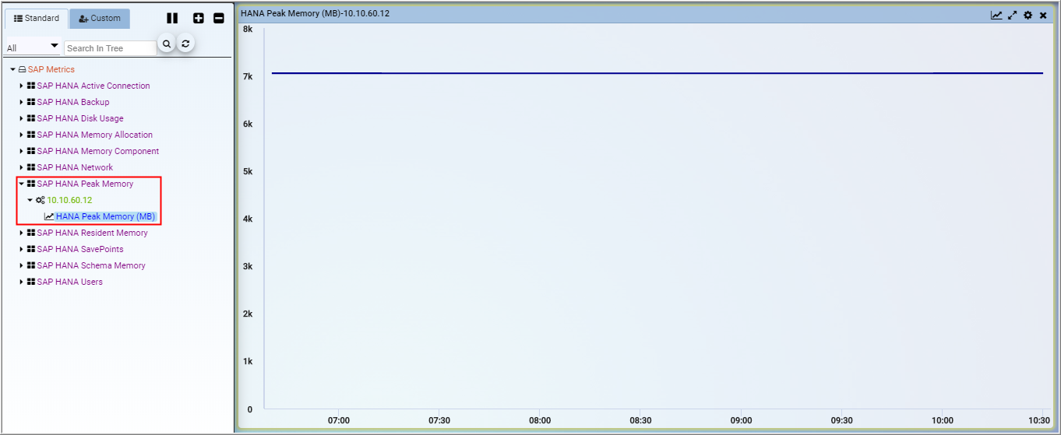Image resolution: width=1061 pixels, height=435 pixels.
Task: Select SAP Metrics root label
Action: click(51, 69)
